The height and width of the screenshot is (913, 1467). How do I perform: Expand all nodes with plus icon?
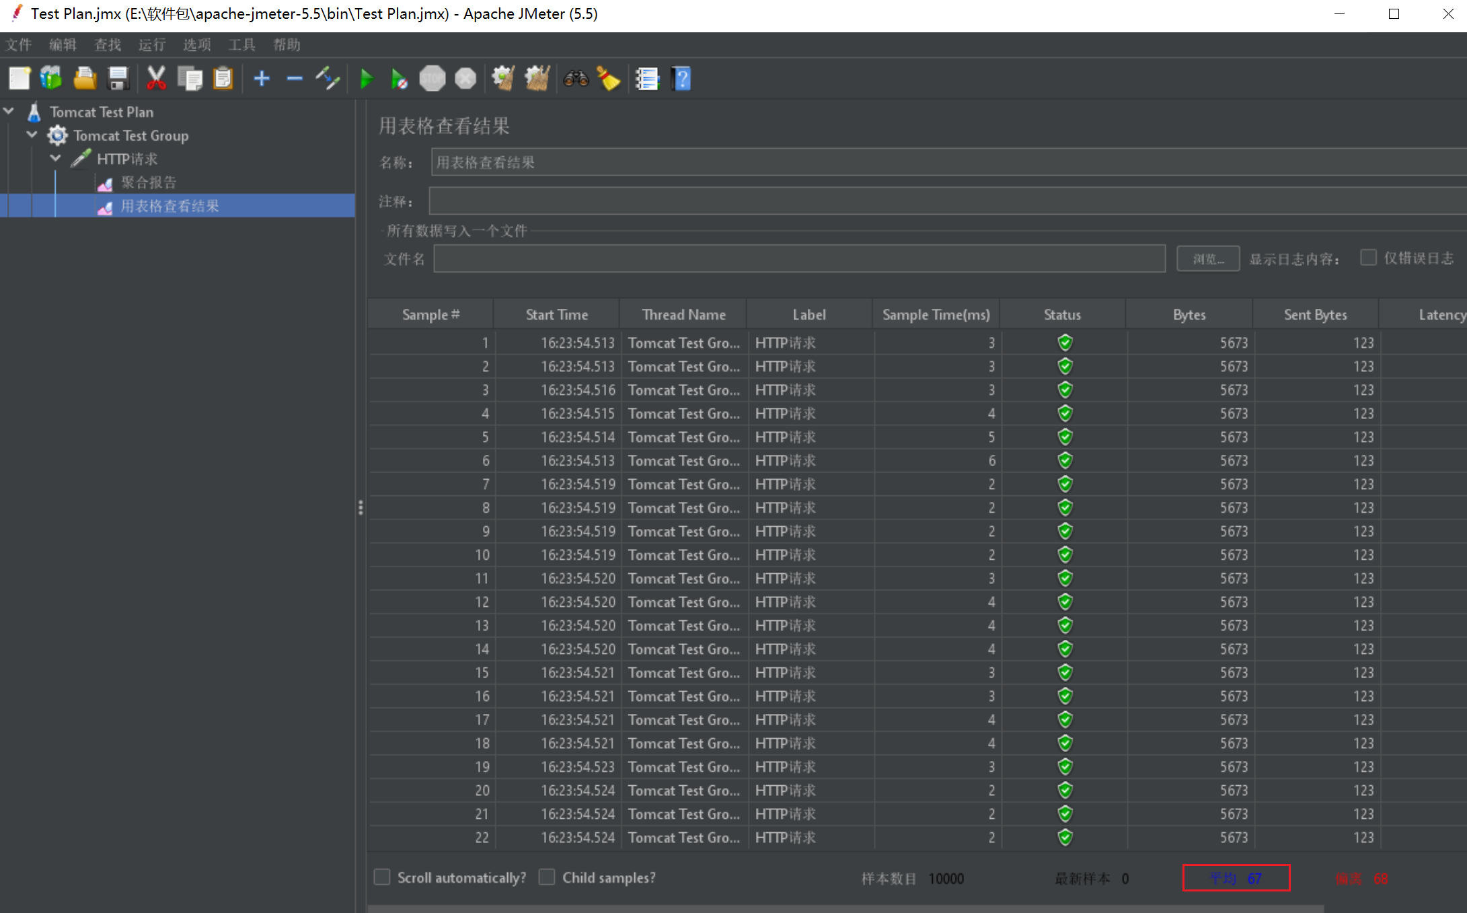tap(262, 79)
